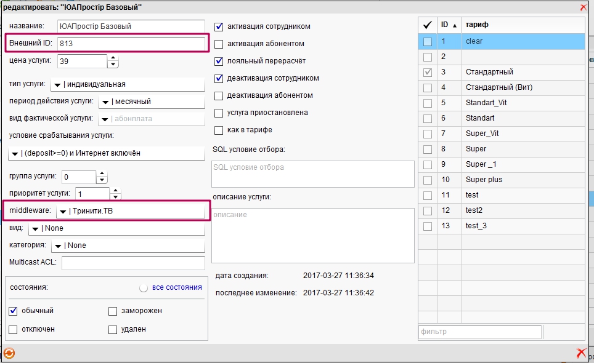Enable 'активация абонентом' checkbox

[219, 44]
